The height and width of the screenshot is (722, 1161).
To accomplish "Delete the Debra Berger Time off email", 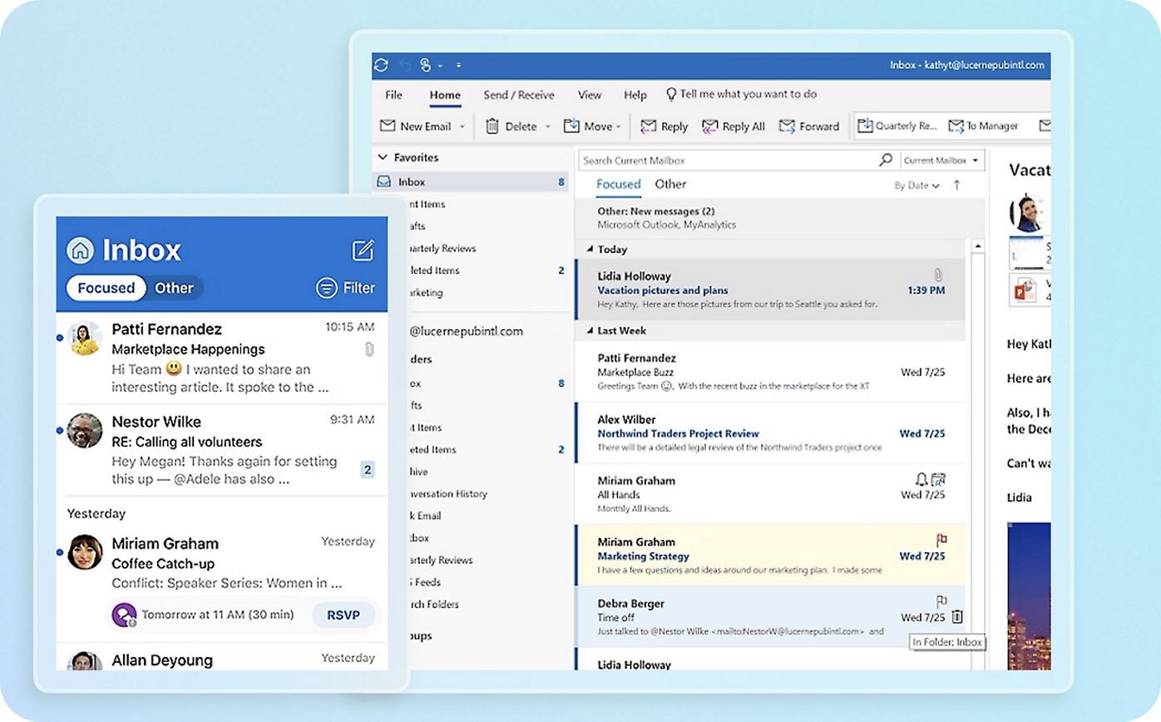I will click(957, 617).
